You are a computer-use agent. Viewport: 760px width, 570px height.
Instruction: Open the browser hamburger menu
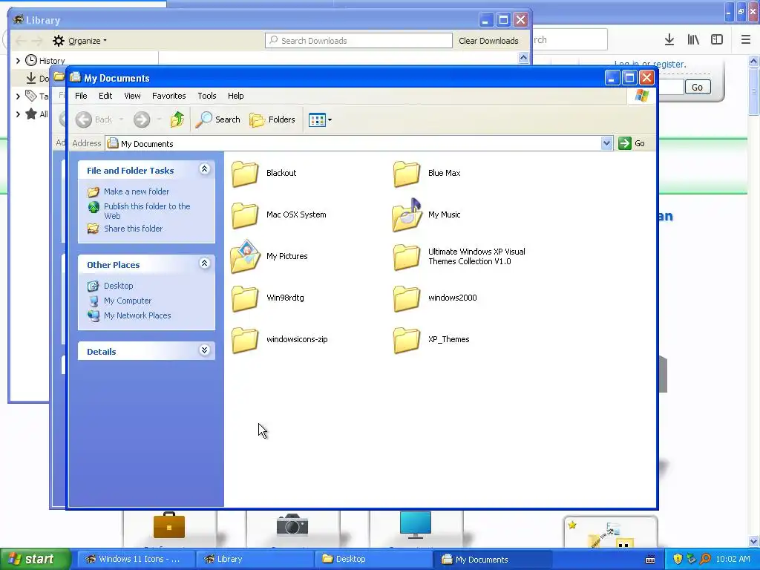(x=746, y=40)
